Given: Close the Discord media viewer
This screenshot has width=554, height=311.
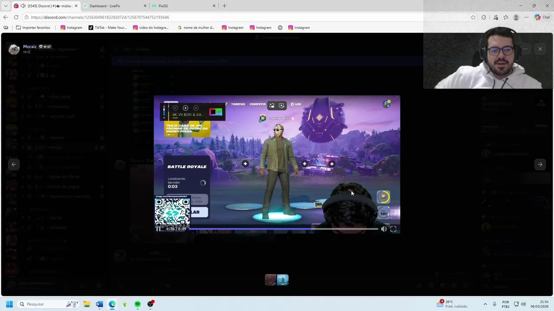Looking at the screenshot, I should tap(540, 49).
